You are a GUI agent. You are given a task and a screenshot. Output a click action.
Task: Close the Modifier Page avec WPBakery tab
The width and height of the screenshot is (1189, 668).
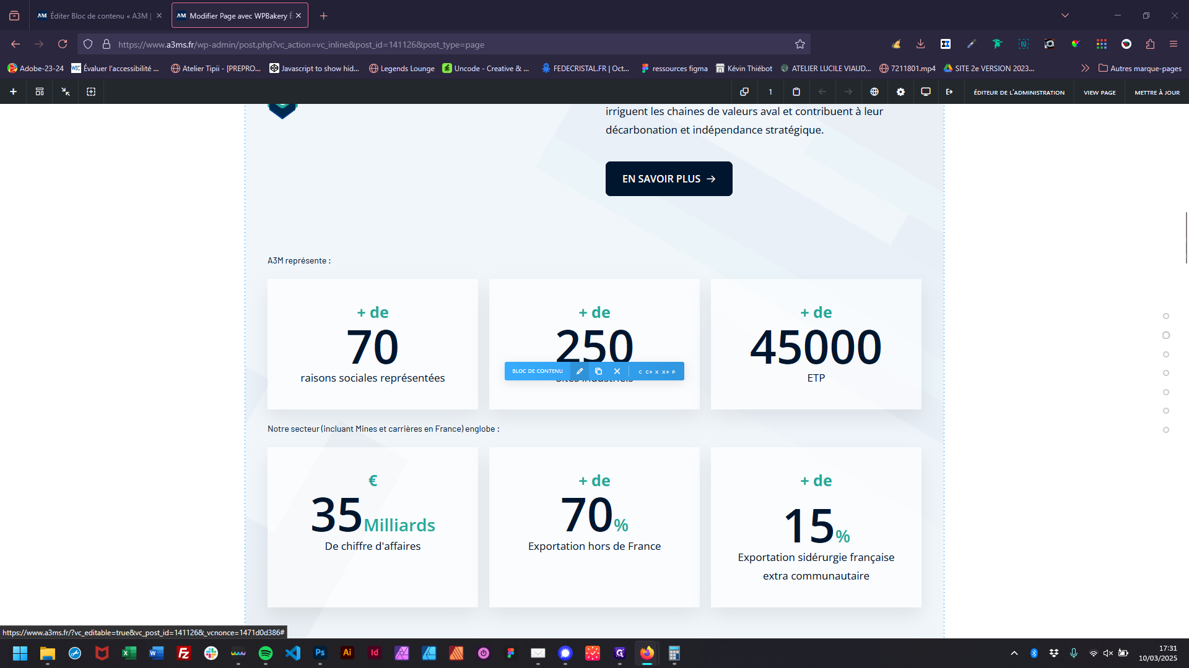pos(298,15)
